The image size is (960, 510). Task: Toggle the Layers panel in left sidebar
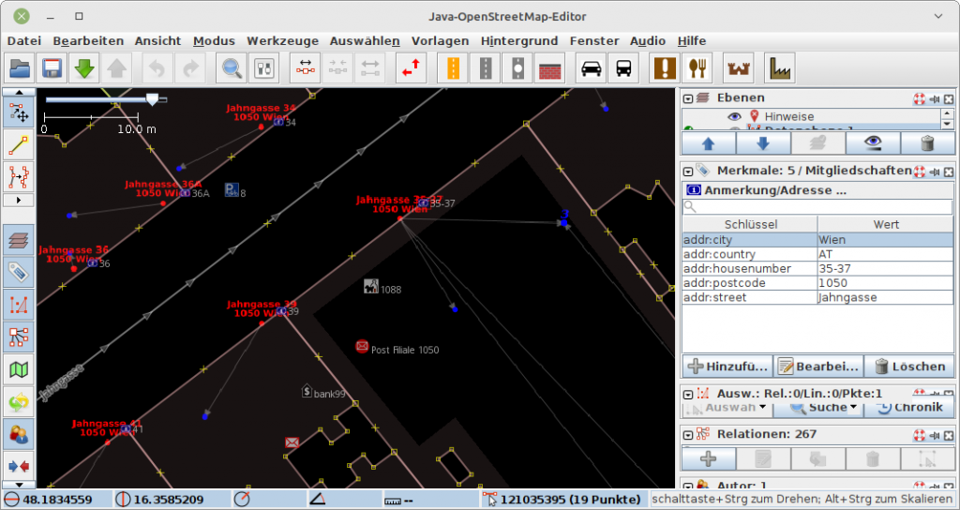coord(19,240)
